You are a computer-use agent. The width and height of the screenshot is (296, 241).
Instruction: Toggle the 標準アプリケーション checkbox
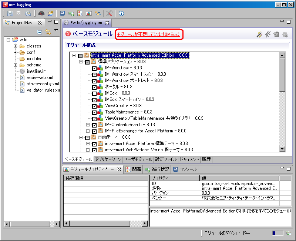tap(87, 62)
